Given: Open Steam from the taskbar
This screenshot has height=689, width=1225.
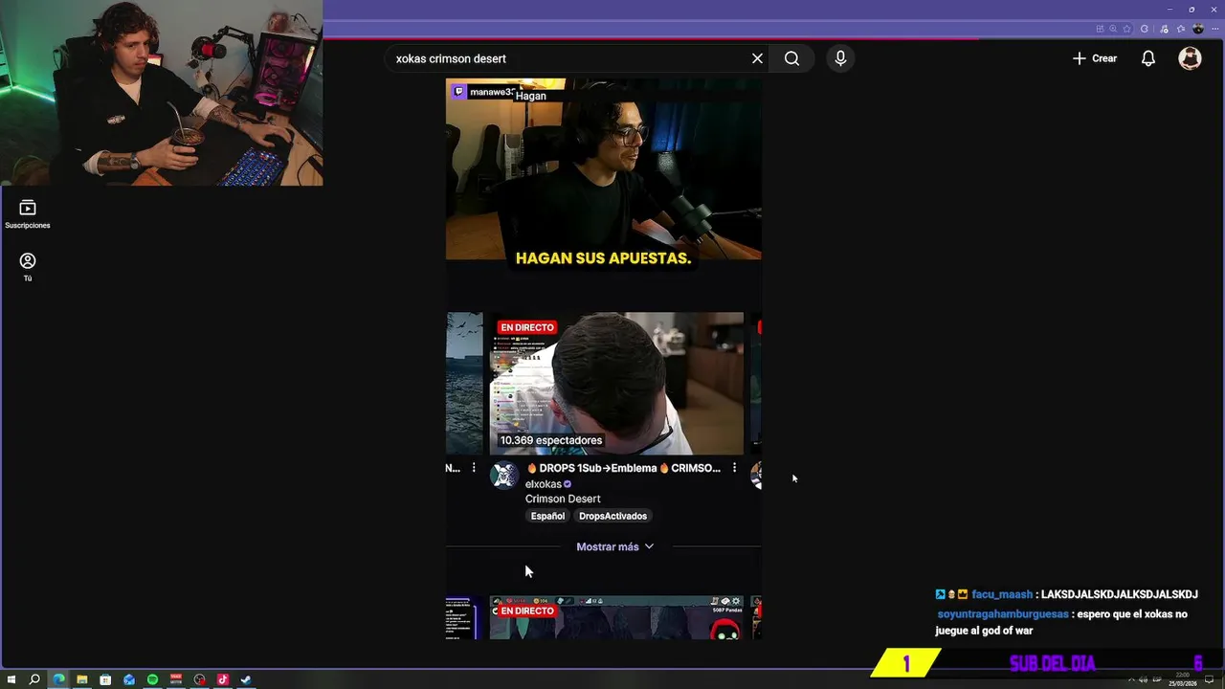Looking at the screenshot, I should (246, 679).
